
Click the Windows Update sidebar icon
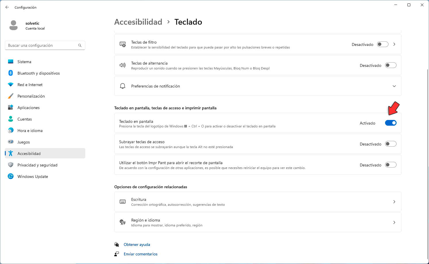click(x=11, y=176)
